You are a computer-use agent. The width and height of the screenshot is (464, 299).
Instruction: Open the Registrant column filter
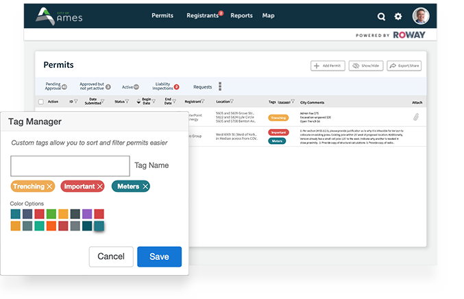(204, 101)
